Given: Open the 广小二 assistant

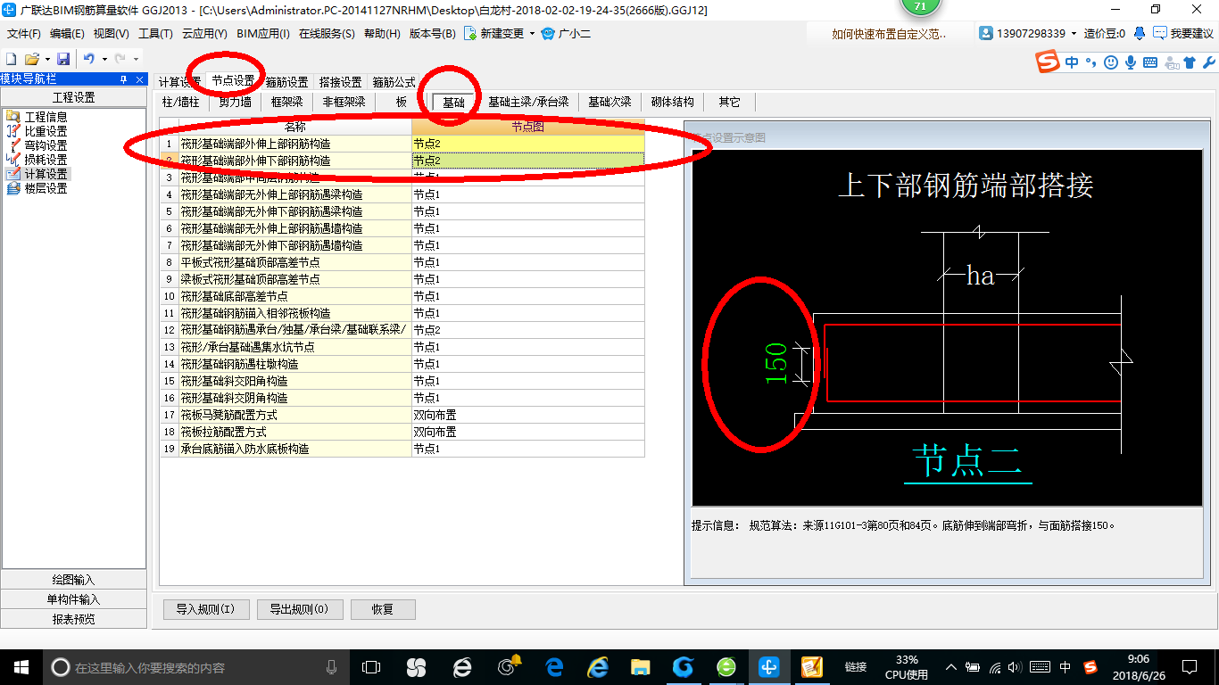Looking at the screenshot, I should coord(566,34).
